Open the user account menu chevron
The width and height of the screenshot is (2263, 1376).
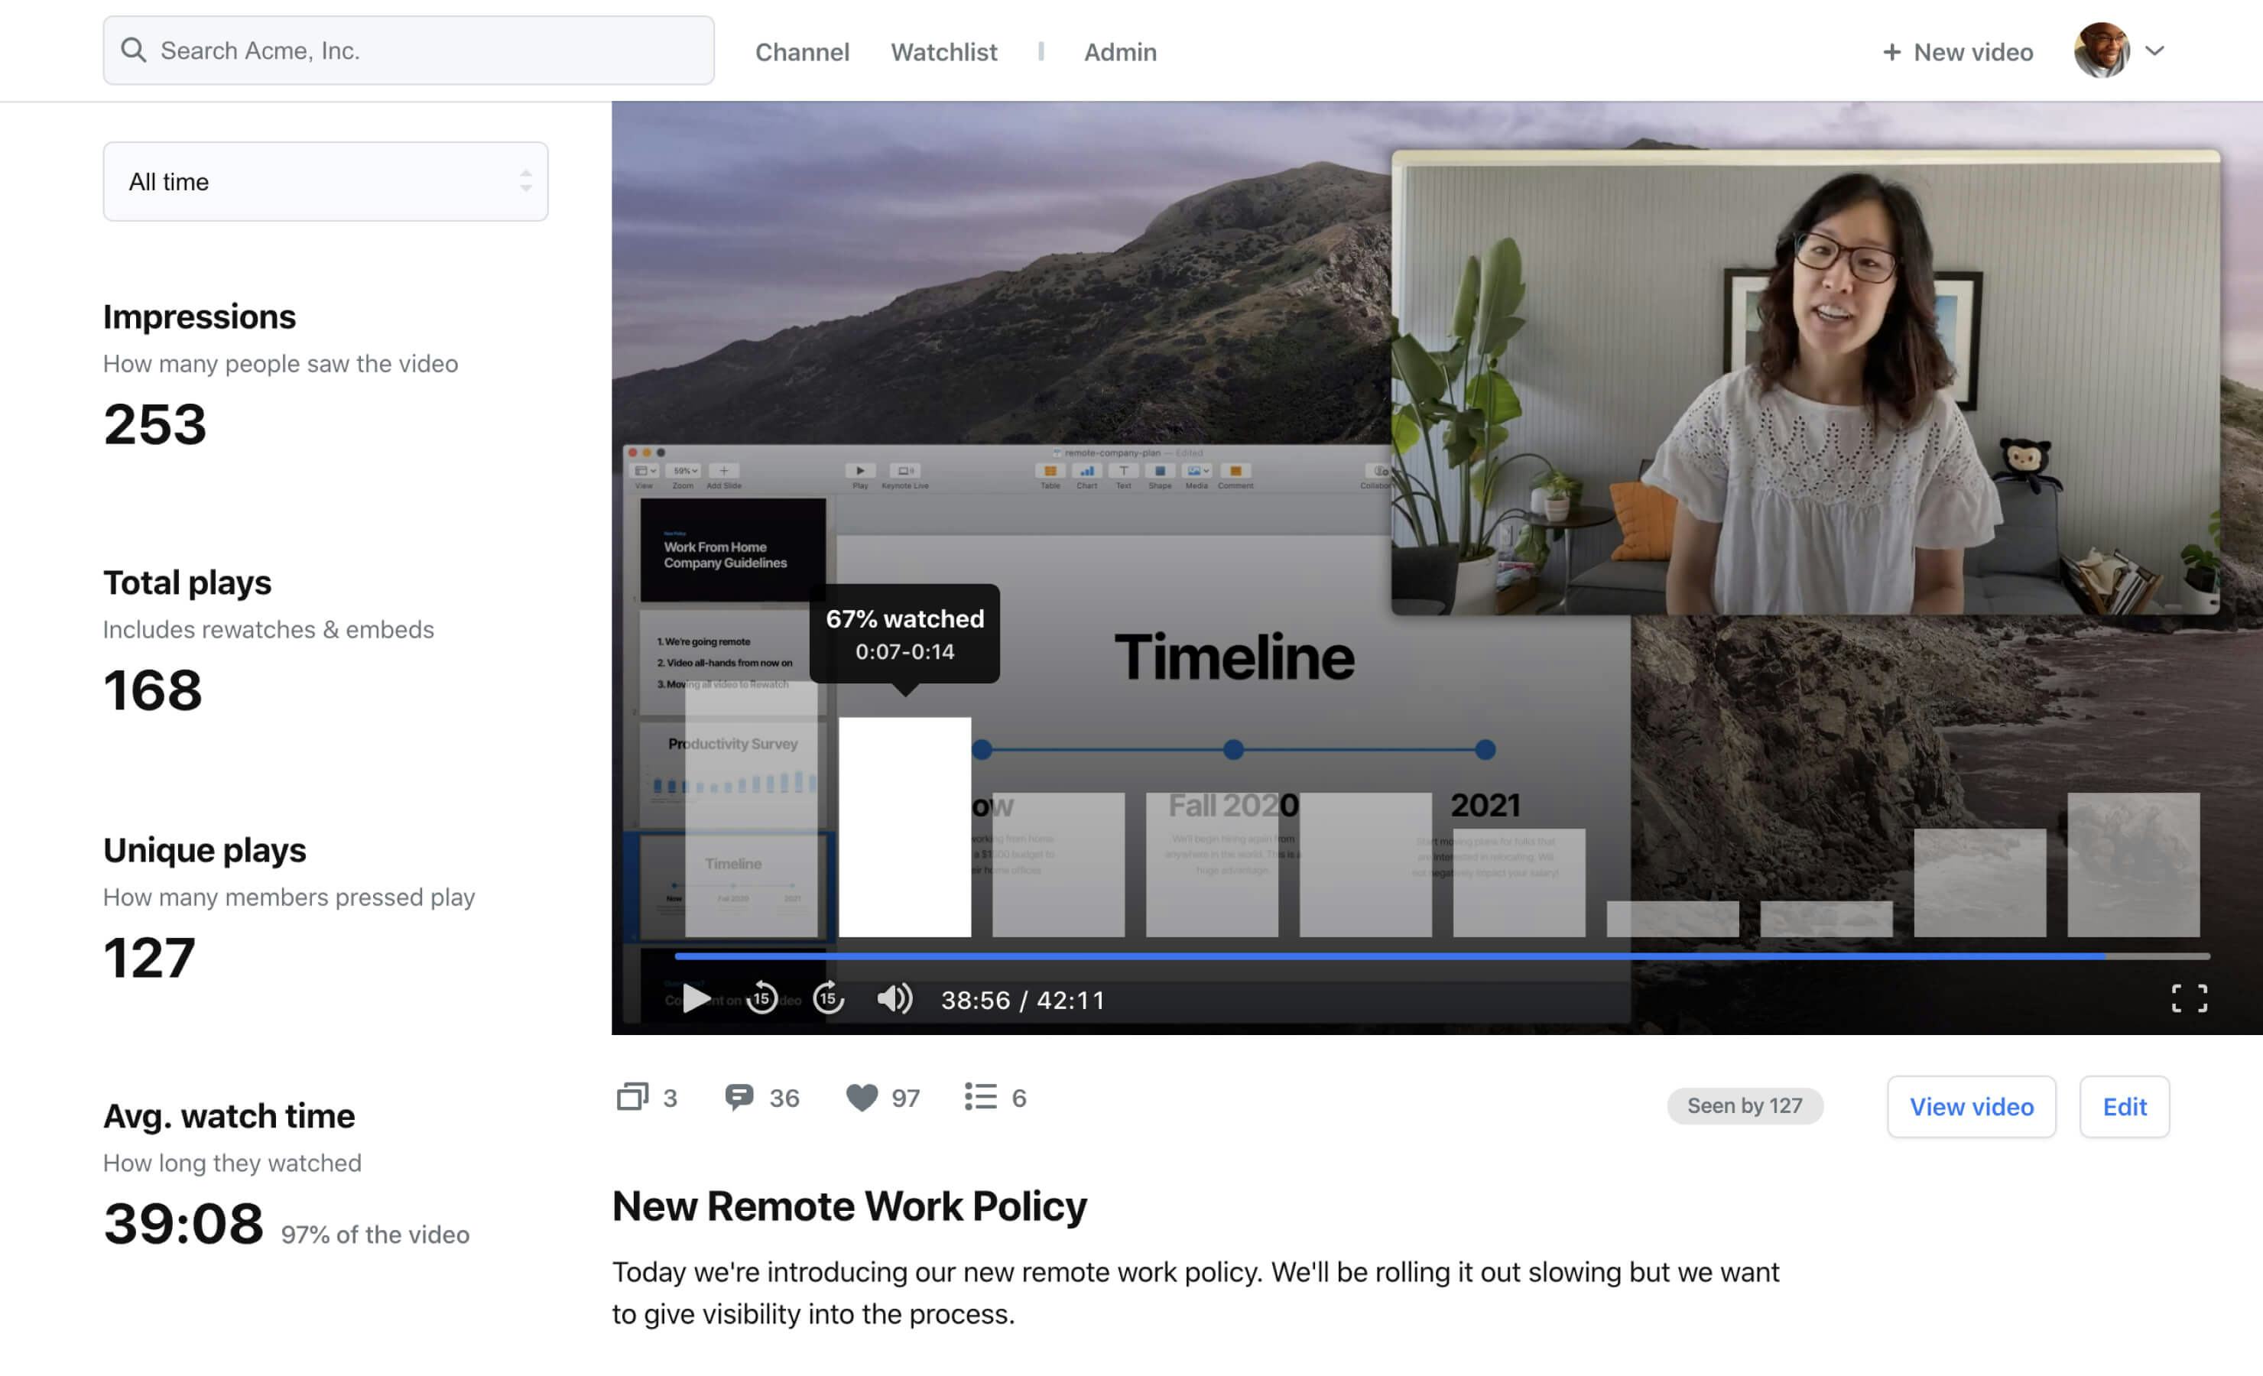tap(2154, 50)
